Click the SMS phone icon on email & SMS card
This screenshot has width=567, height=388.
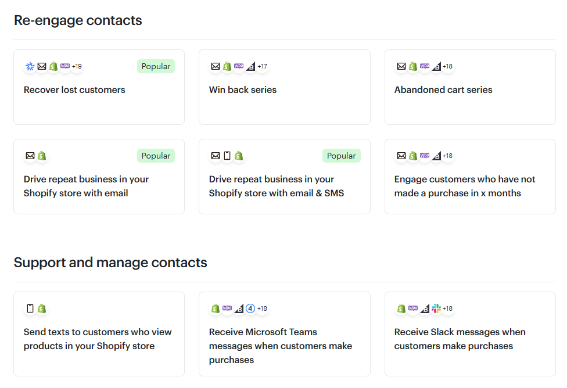[227, 156]
